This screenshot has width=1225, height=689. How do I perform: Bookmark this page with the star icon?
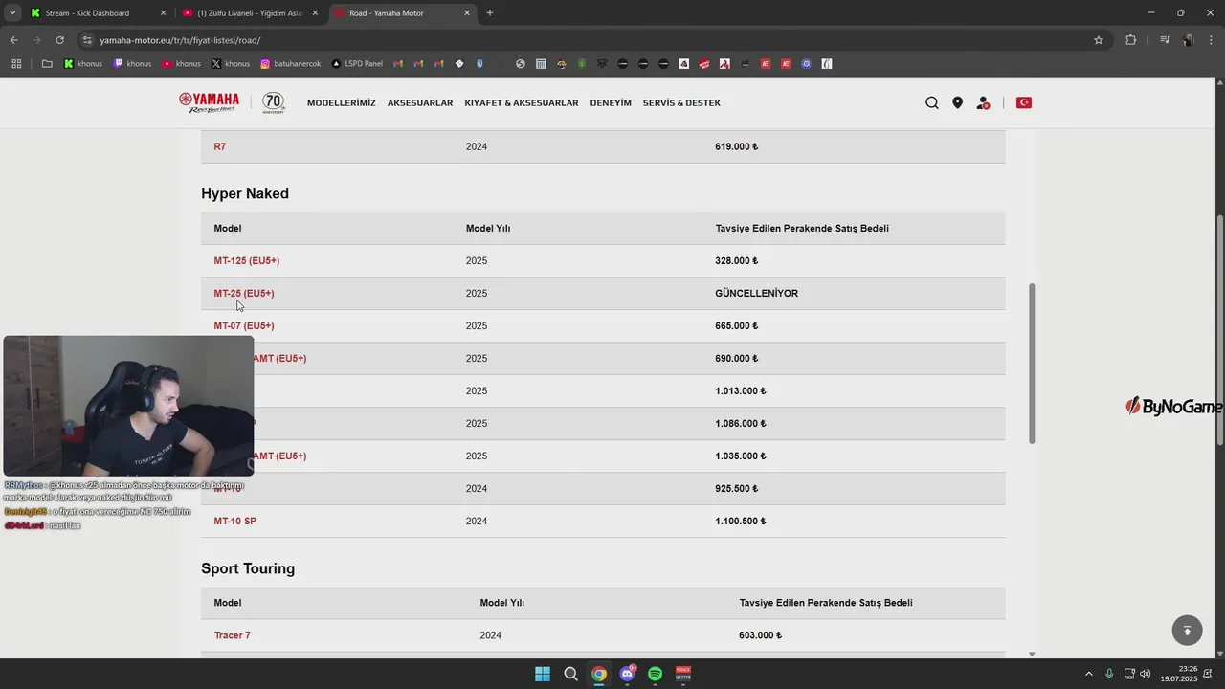point(1099,40)
